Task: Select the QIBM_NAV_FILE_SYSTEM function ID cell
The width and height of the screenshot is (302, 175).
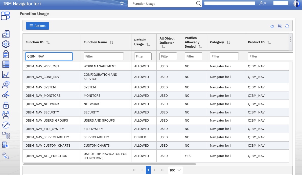Action: pos(52,129)
